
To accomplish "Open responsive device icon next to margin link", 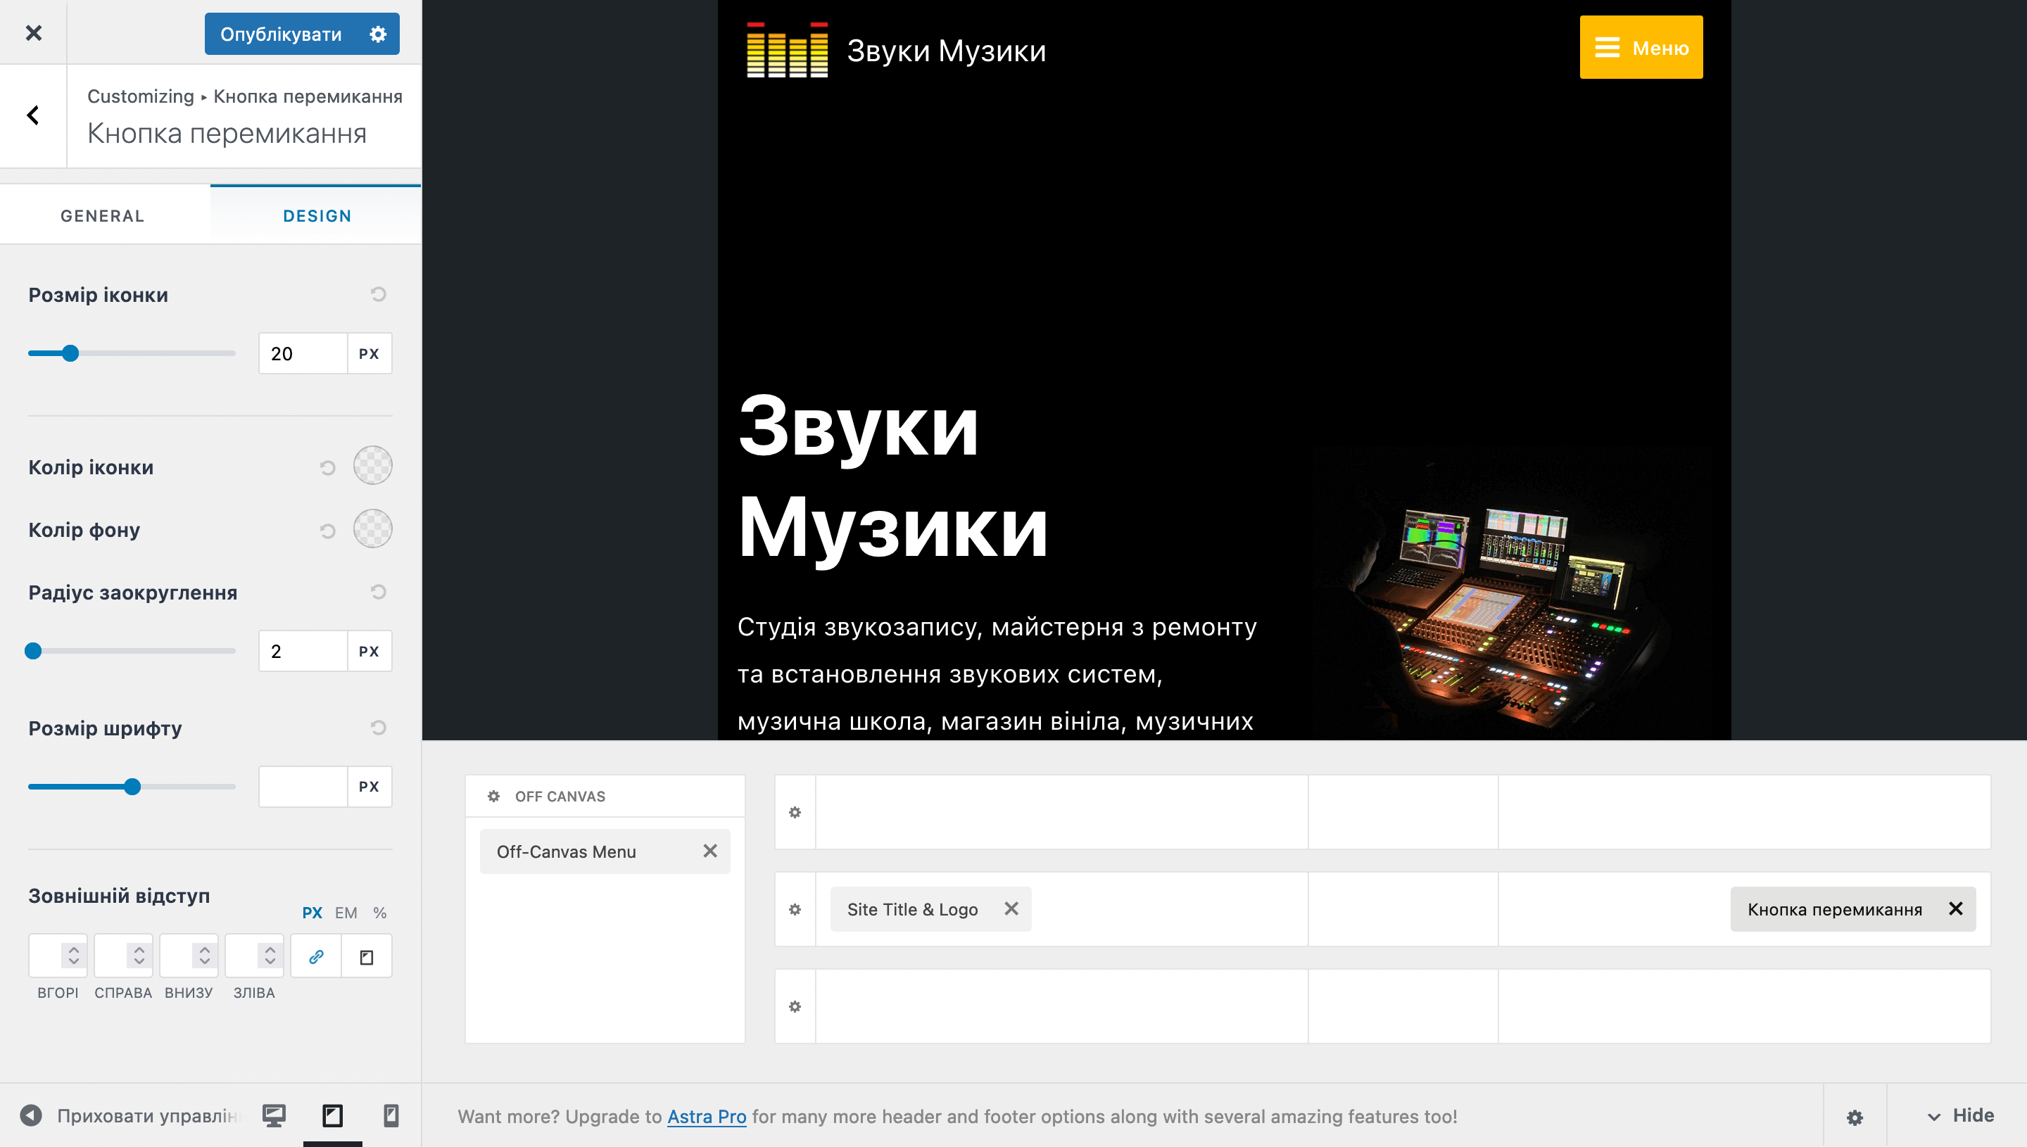I will click(x=366, y=956).
